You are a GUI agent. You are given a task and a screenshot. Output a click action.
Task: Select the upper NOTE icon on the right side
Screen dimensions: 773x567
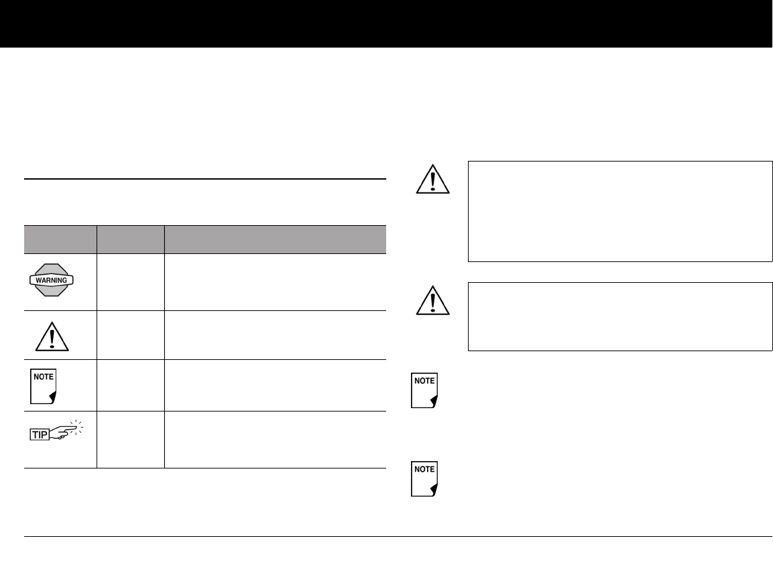click(x=424, y=390)
